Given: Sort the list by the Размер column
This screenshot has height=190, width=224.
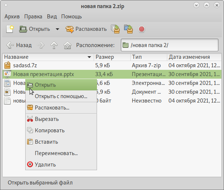Looking at the screenshot, I should [112, 57].
